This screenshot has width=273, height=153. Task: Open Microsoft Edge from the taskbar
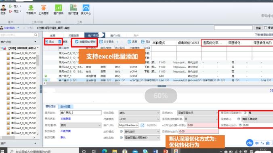click(x=105, y=151)
